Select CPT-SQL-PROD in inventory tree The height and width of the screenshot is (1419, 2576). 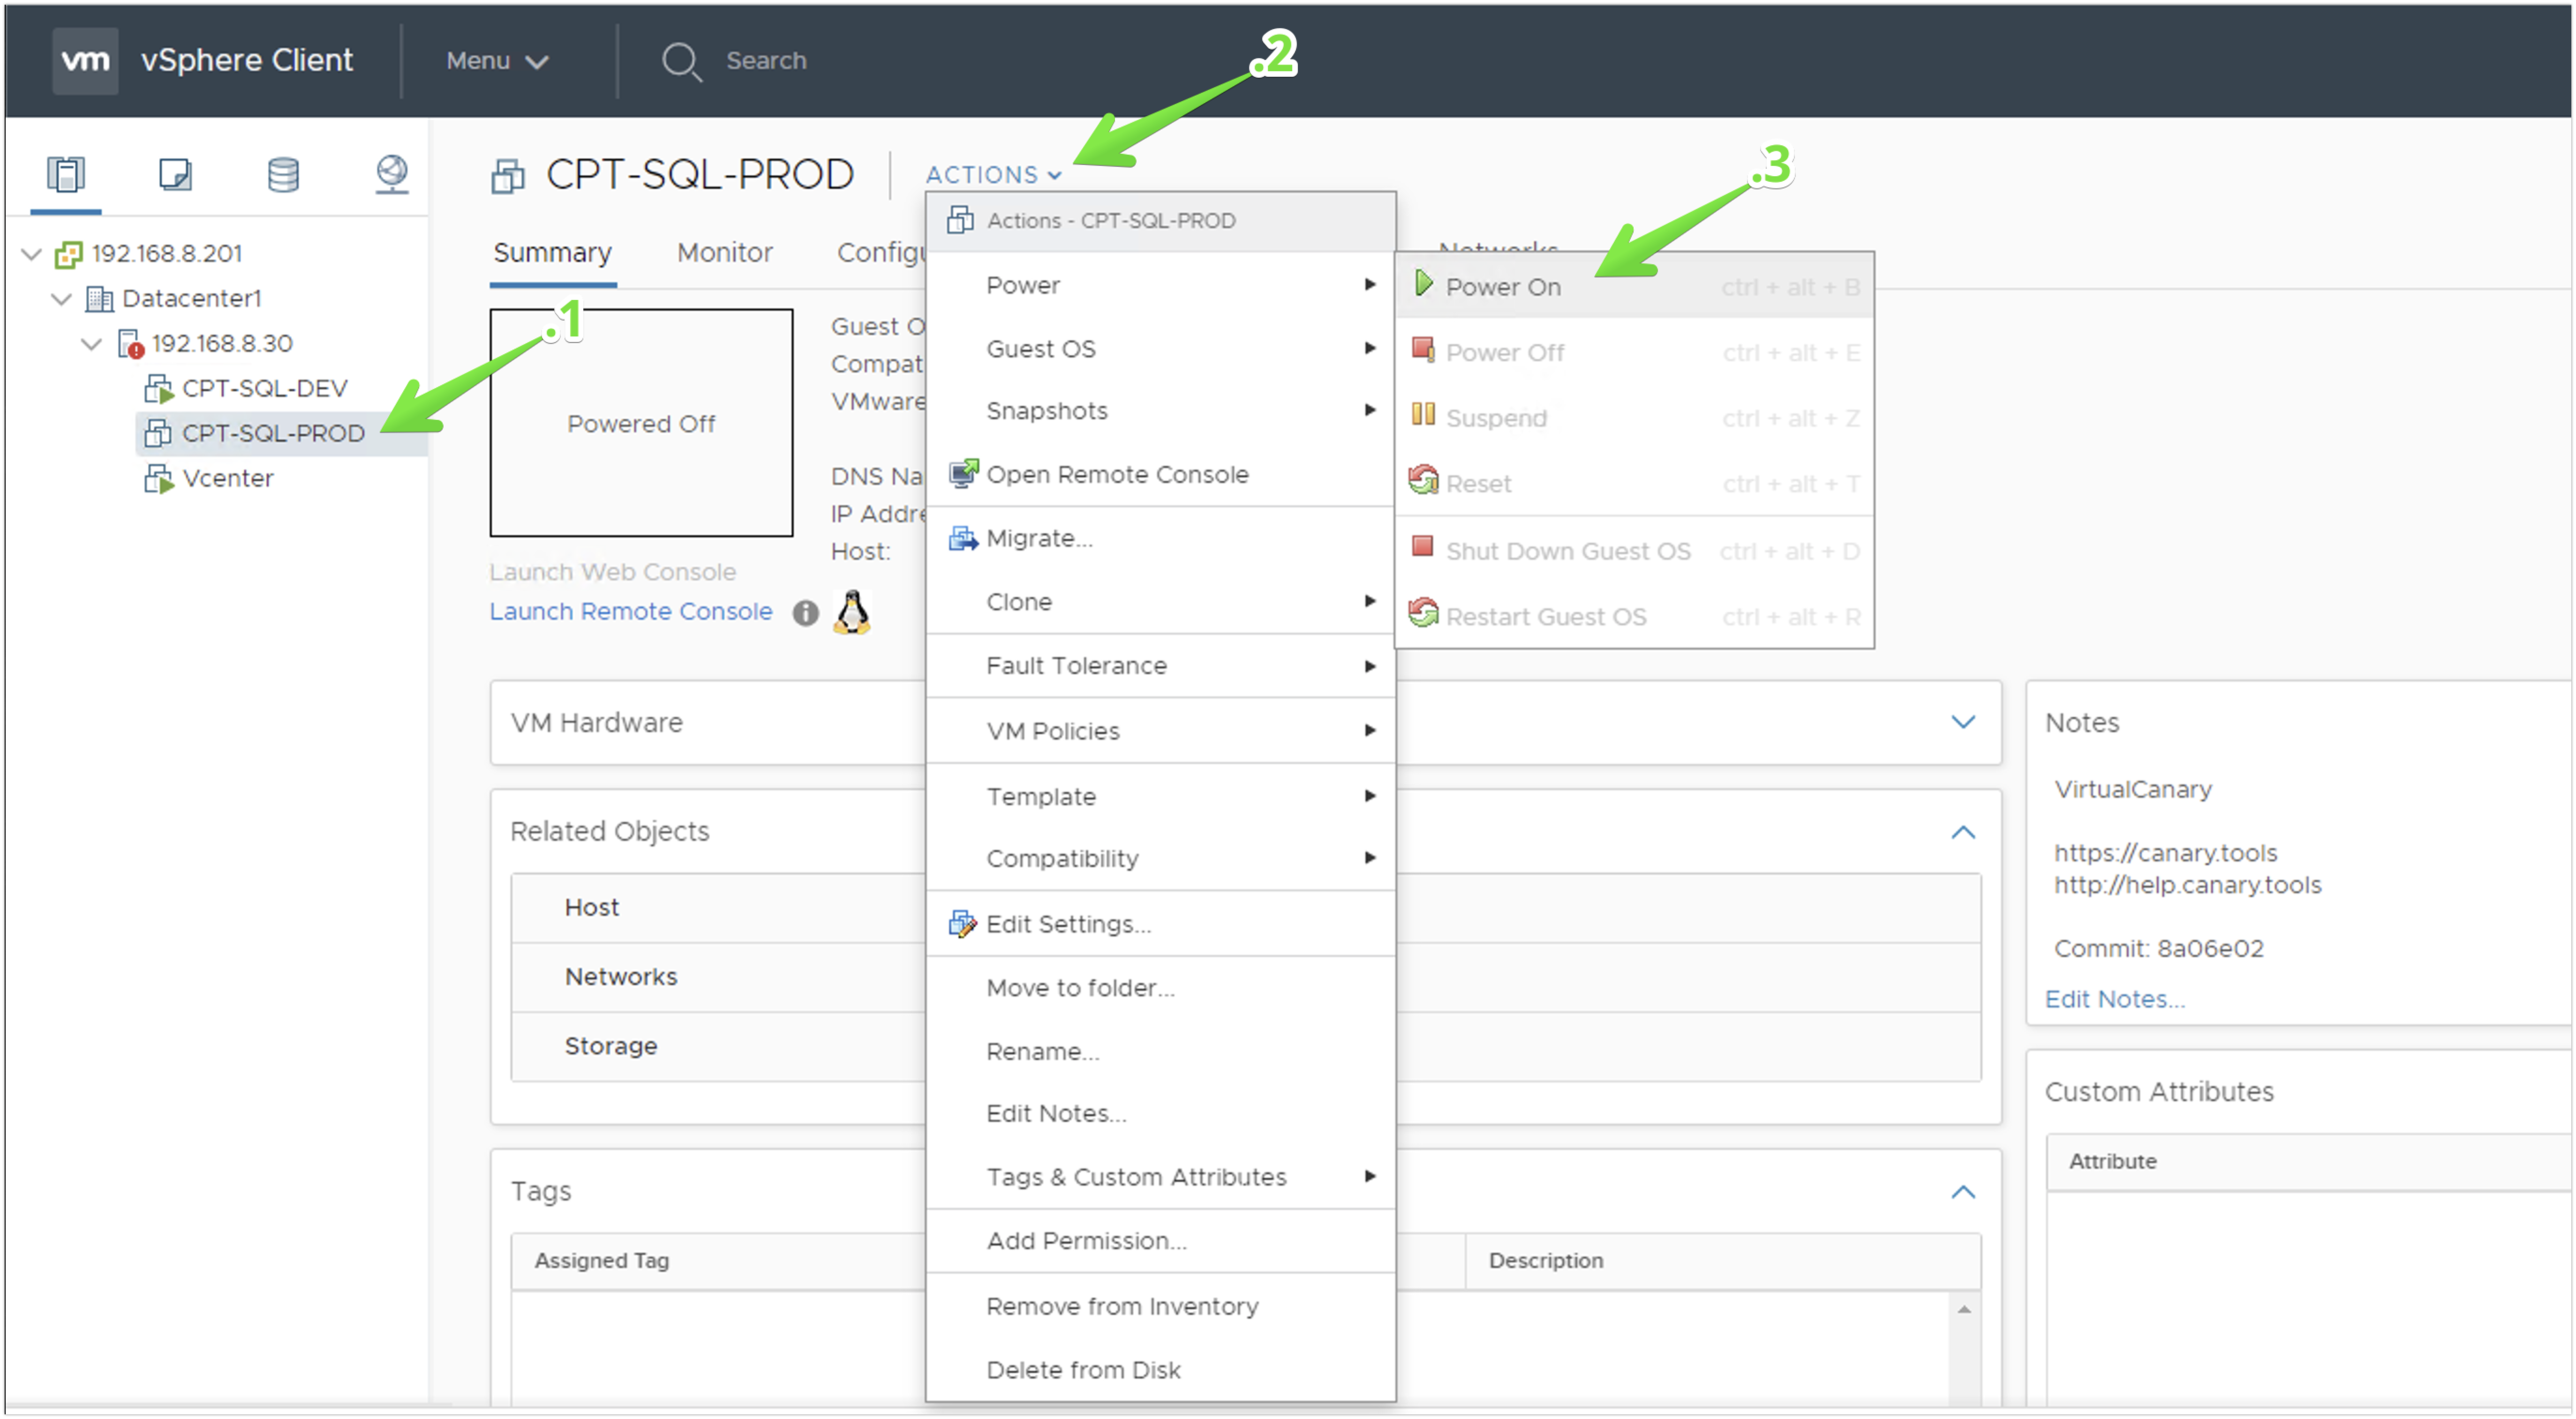tap(273, 433)
